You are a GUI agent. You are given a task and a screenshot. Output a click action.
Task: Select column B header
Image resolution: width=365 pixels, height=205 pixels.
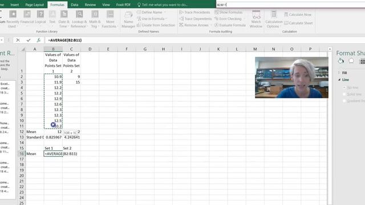point(53,49)
